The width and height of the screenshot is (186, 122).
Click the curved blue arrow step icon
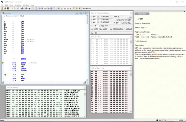click(x=36, y=9)
